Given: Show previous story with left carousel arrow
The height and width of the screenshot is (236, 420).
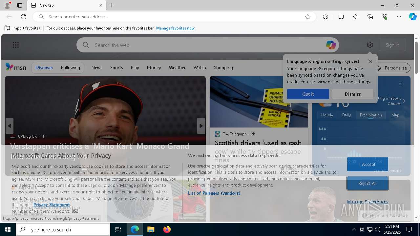Looking at the screenshot, I should coord(10,126).
